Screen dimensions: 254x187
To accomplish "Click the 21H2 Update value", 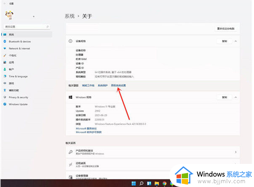I will [x=97, y=111].
